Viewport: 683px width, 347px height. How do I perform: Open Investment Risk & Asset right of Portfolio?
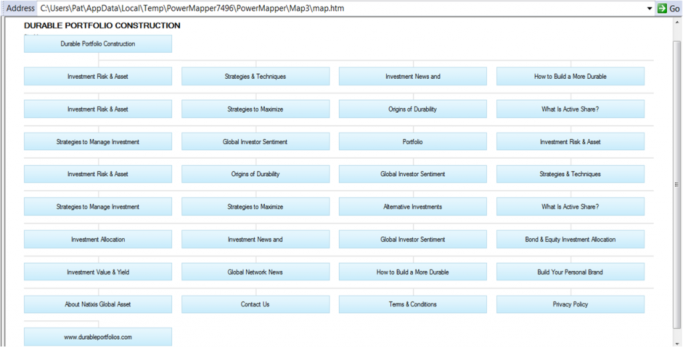[x=571, y=141]
